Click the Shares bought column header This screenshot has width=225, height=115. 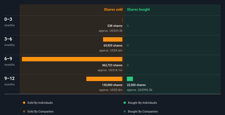pos(138,10)
